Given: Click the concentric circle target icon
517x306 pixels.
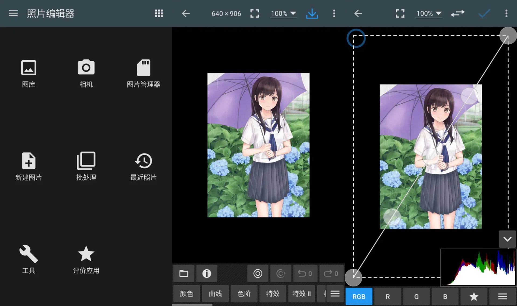Looking at the screenshot, I should tap(258, 273).
